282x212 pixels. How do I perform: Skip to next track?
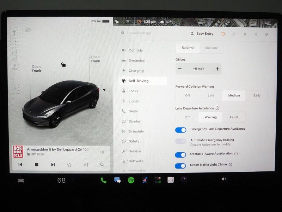(x=53, y=165)
